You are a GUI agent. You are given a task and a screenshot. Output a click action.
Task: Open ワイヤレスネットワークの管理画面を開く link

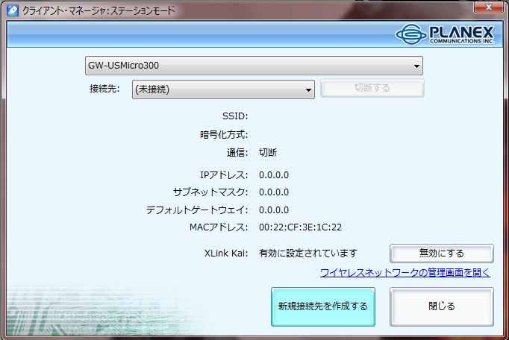[405, 272]
